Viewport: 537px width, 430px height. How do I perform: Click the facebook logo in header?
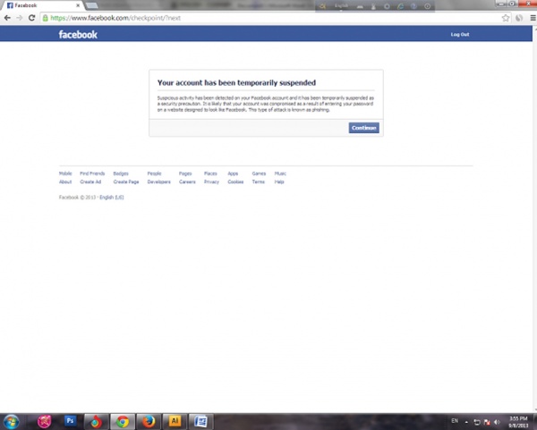78,35
